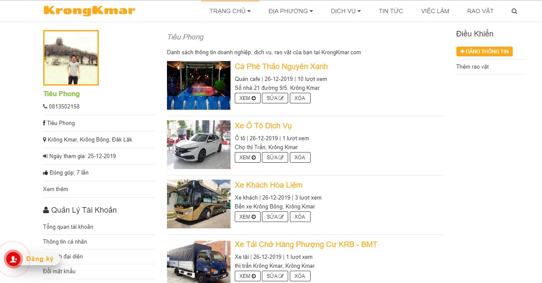
Task: Click the red floating Đăng ký user icon
Action: coord(14,259)
